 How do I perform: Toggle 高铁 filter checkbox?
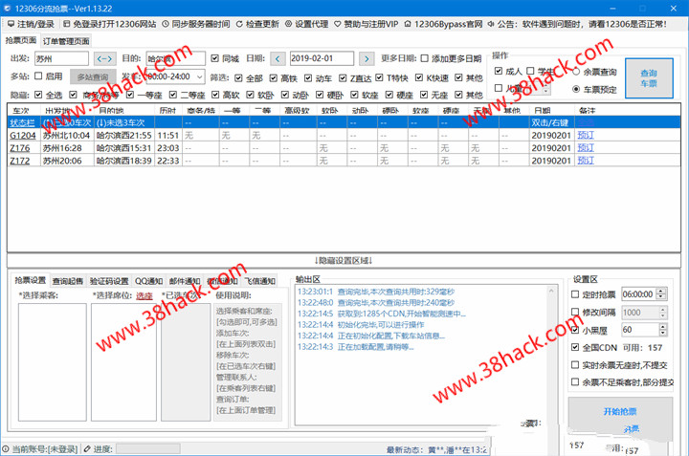(274, 77)
